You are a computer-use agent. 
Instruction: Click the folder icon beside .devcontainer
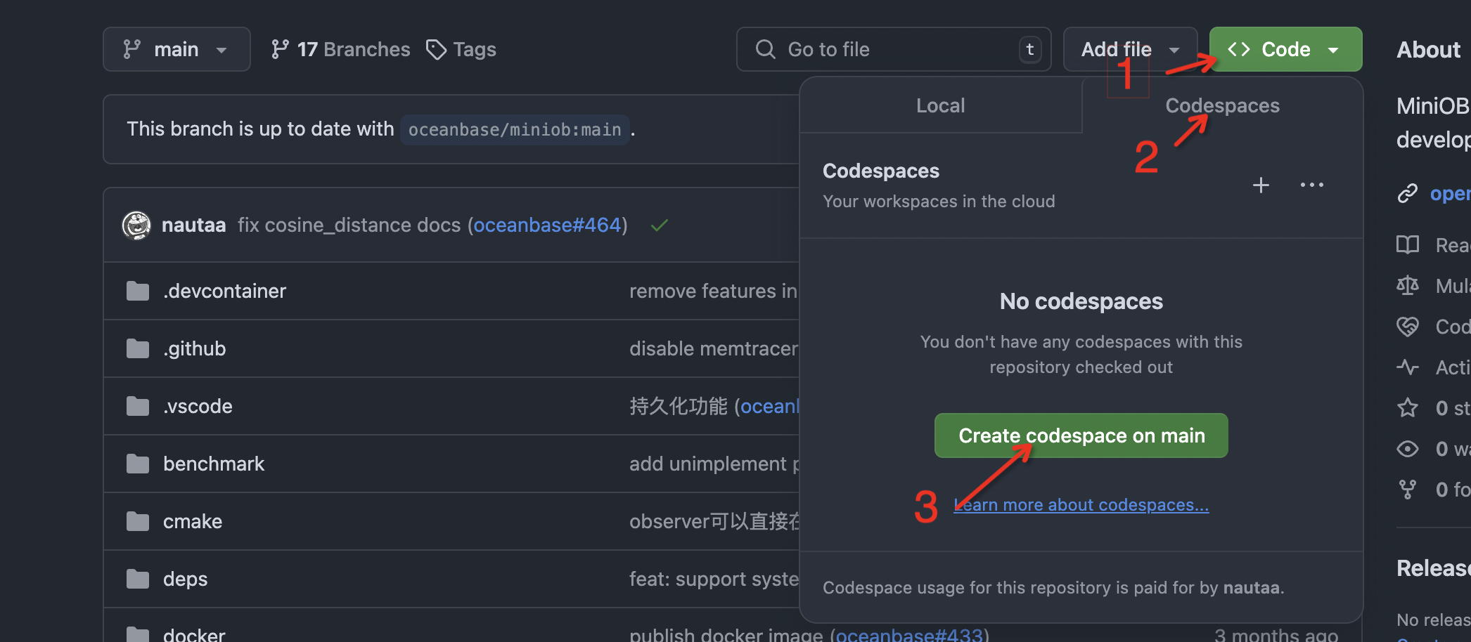pyautogui.click(x=138, y=291)
